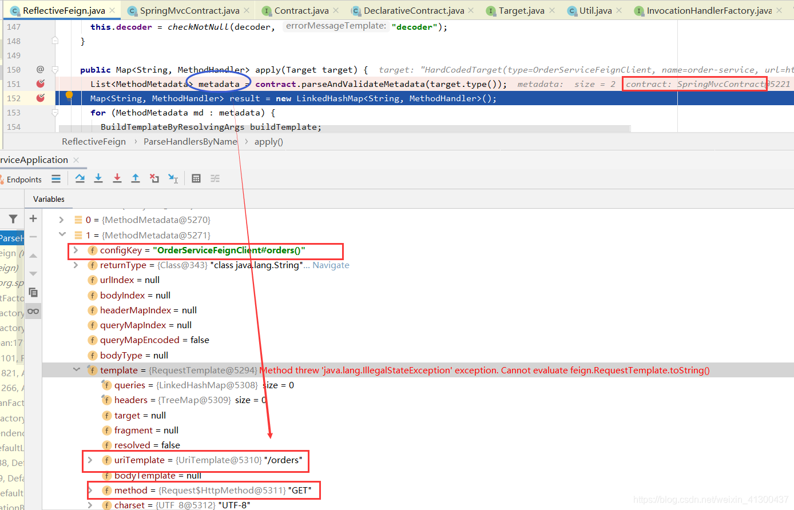The height and width of the screenshot is (510, 794).
Task: Collapse the for loop fold marker on line 153
Action: pos(55,113)
